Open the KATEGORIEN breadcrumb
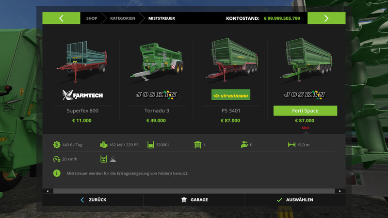Viewport: 388px width, 218px height. pos(123,18)
